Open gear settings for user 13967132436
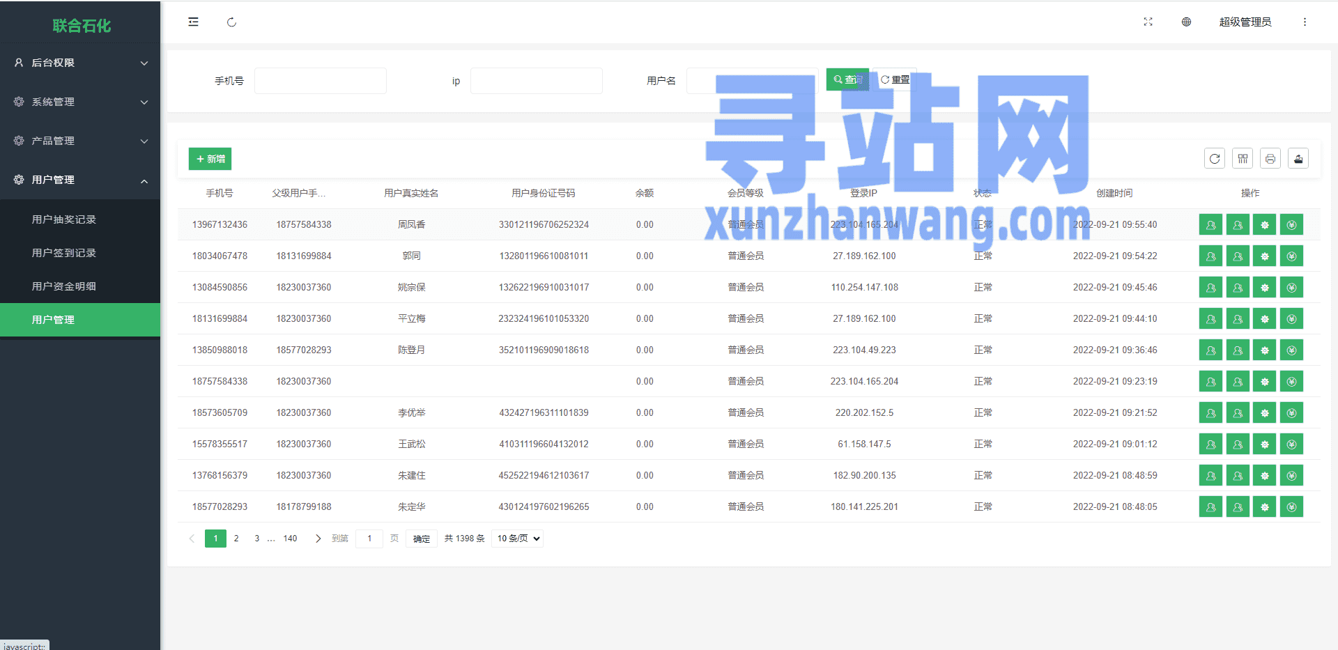 tap(1265, 225)
